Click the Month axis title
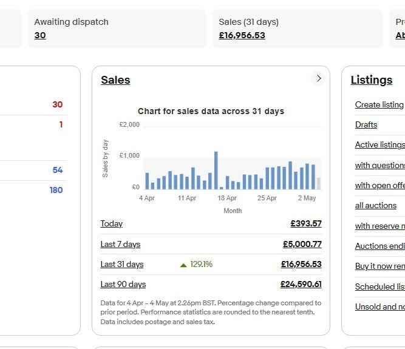 (x=233, y=211)
